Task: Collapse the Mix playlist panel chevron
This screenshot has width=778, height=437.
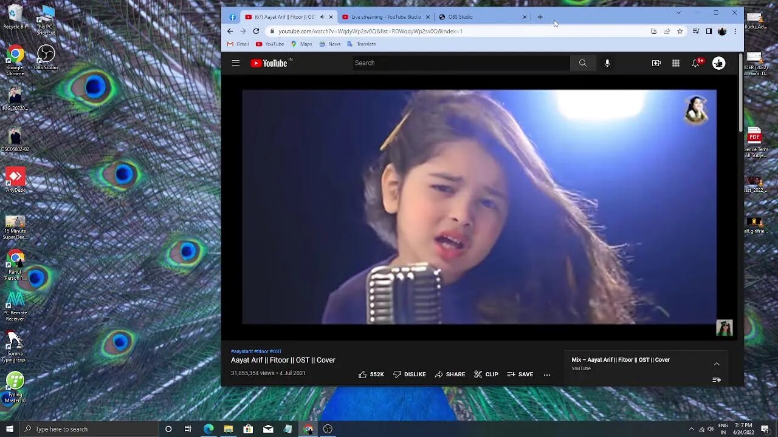Action: 717,364
